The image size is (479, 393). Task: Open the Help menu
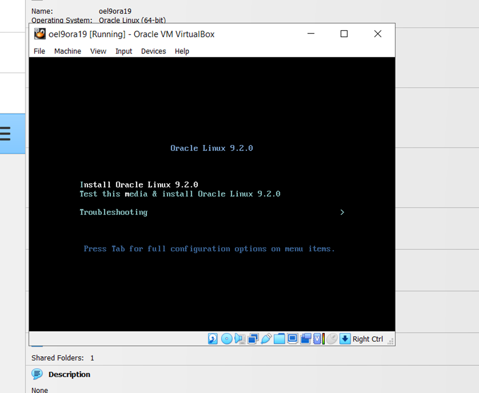click(x=182, y=51)
